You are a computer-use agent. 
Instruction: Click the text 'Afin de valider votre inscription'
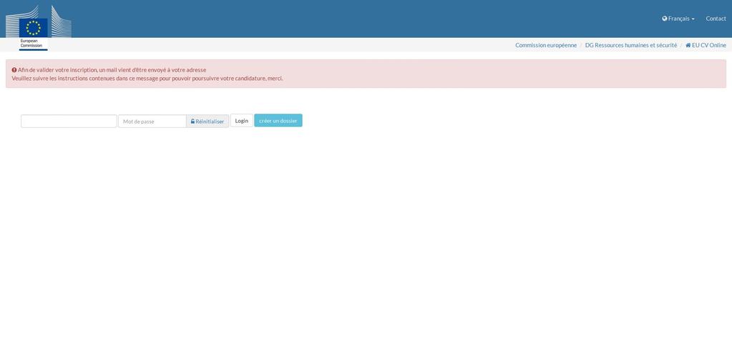tap(57, 70)
